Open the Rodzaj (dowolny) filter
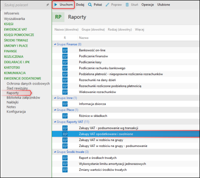This screenshot has width=200, height=178. 120,29
